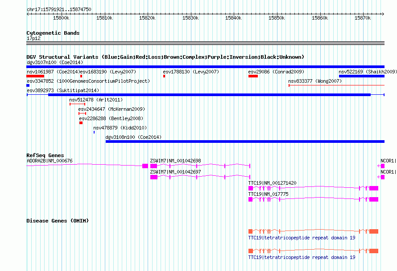The height and width of the screenshot is (271, 397).
Task: Select the esv2286288 red loss block
Action: point(81,123)
